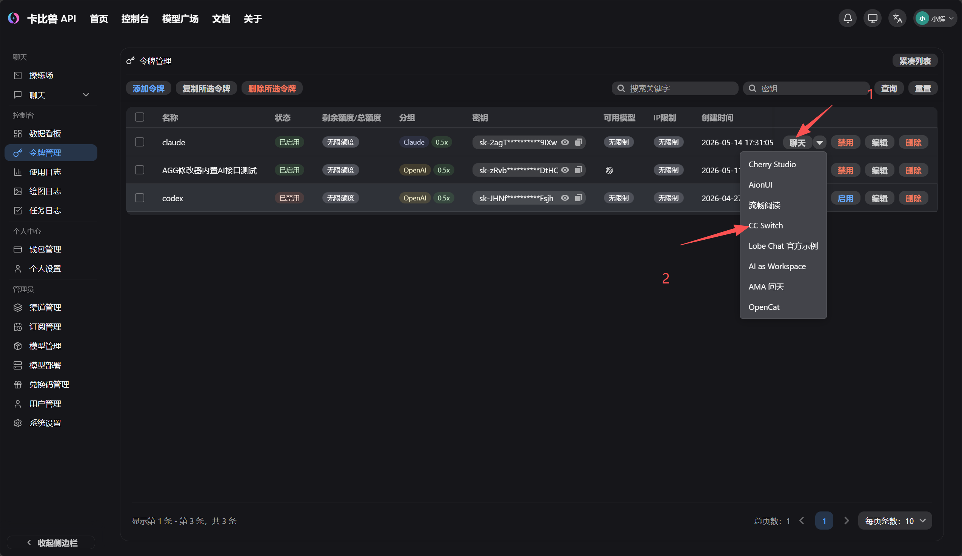Select AMA 问天 menu entry
This screenshot has width=962, height=556.
783,287
